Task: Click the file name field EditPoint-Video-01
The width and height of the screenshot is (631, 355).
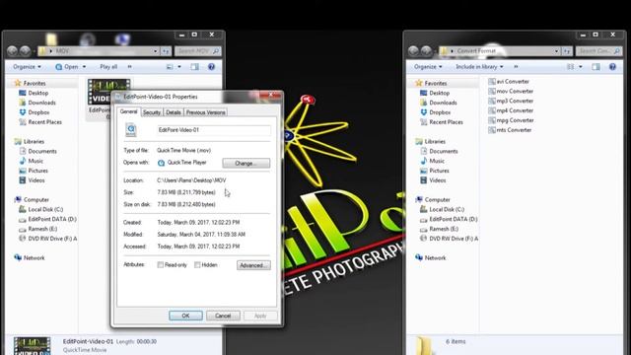Action: (214, 130)
